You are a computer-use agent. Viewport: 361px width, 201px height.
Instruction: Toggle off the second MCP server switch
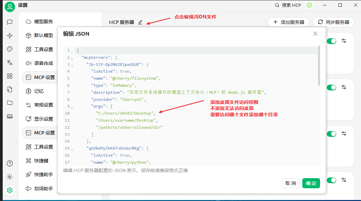point(331,87)
